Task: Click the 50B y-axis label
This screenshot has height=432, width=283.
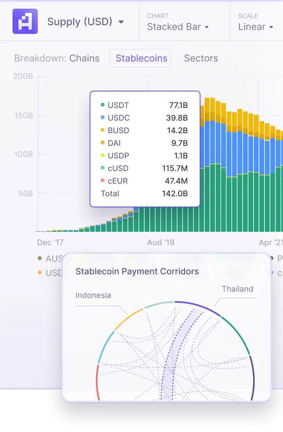Action: pyautogui.click(x=26, y=194)
